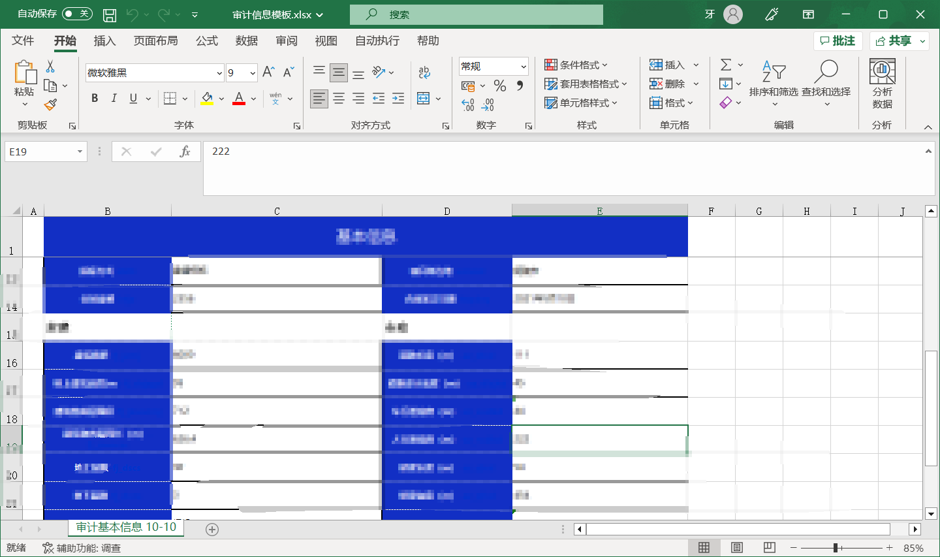
Task: Select sheet tab 审计基本信息 10-10
Action: 126,528
